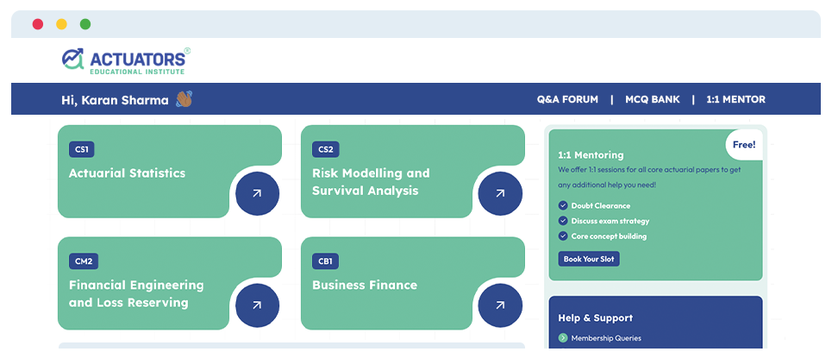Select the CS1 course tag
This screenshot has width=832, height=358.
pos(81,150)
